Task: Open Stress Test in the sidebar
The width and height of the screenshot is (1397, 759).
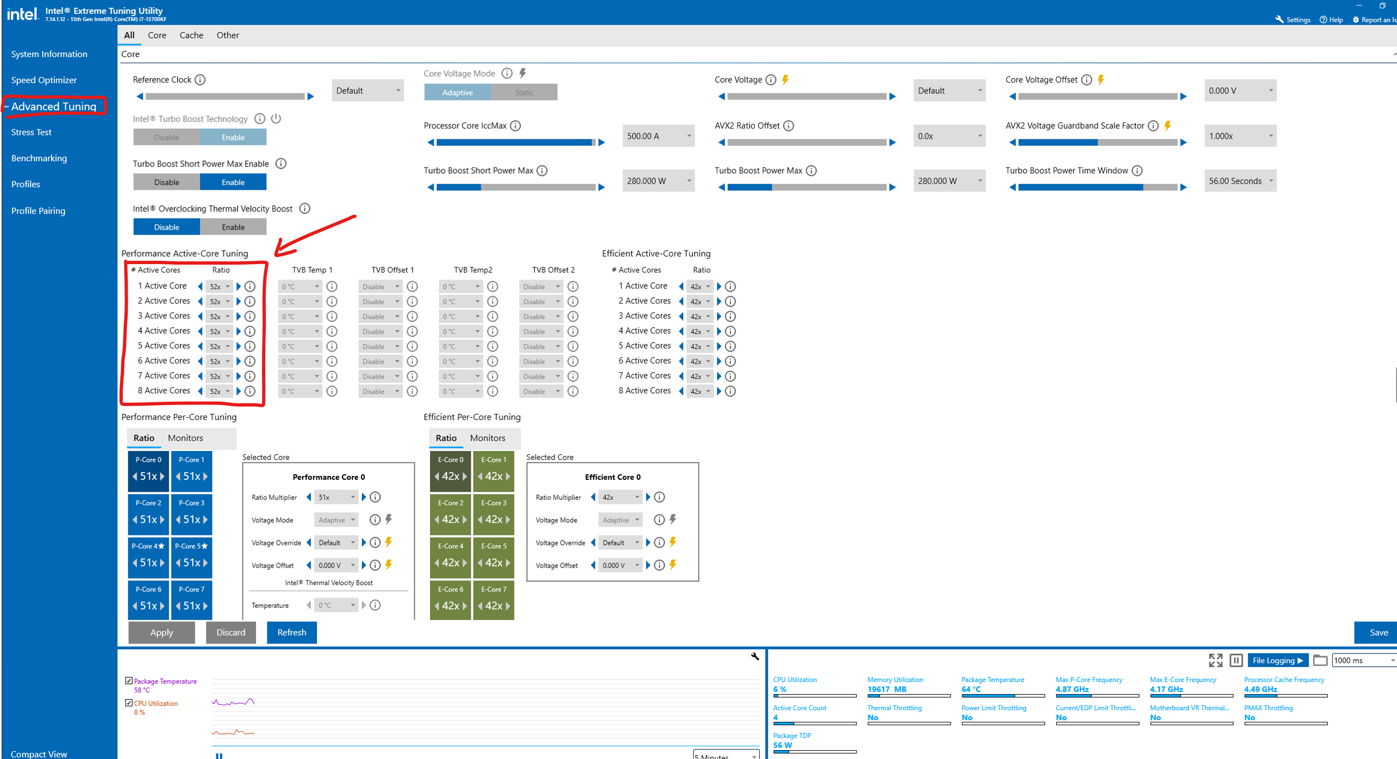Action: pos(31,132)
